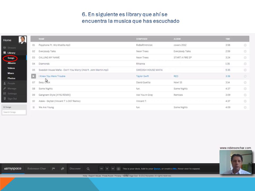Select circle toggle for Gangnam Style row

click(x=245, y=95)
